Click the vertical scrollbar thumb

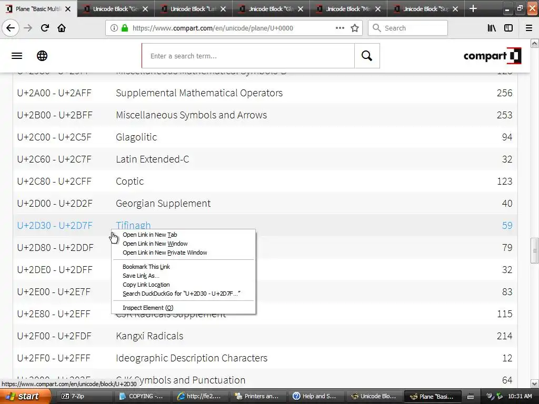tap(534, 250)
